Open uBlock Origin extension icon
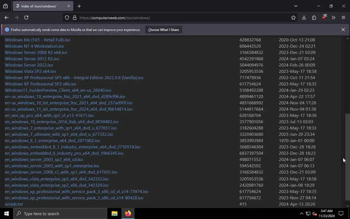 [324, 18]
